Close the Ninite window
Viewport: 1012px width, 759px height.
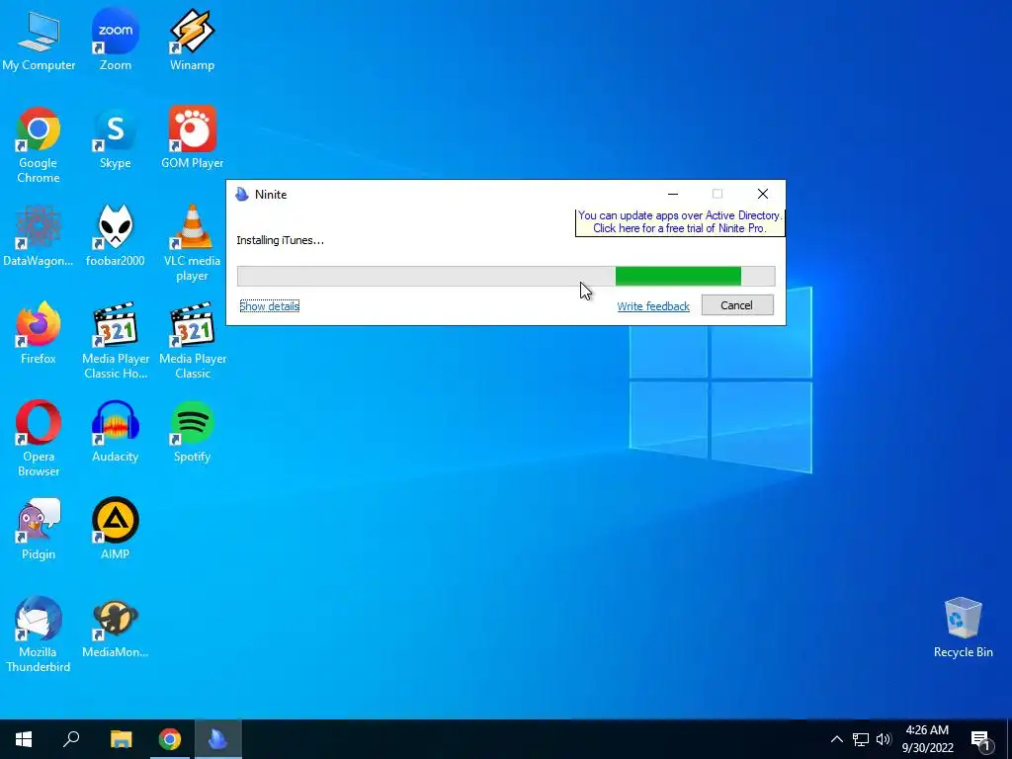[763, 194]
